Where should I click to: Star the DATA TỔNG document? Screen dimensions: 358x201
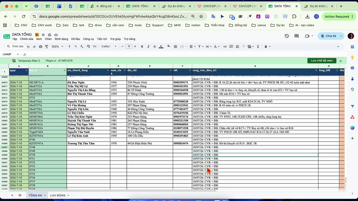coord(43,35)
